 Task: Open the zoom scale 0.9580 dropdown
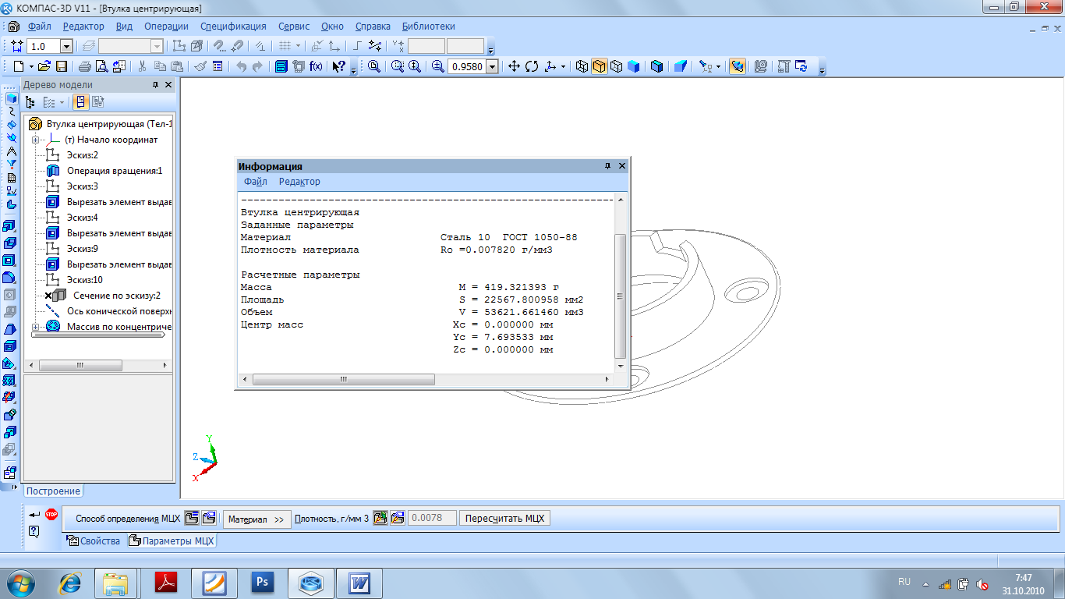(492, 67)
